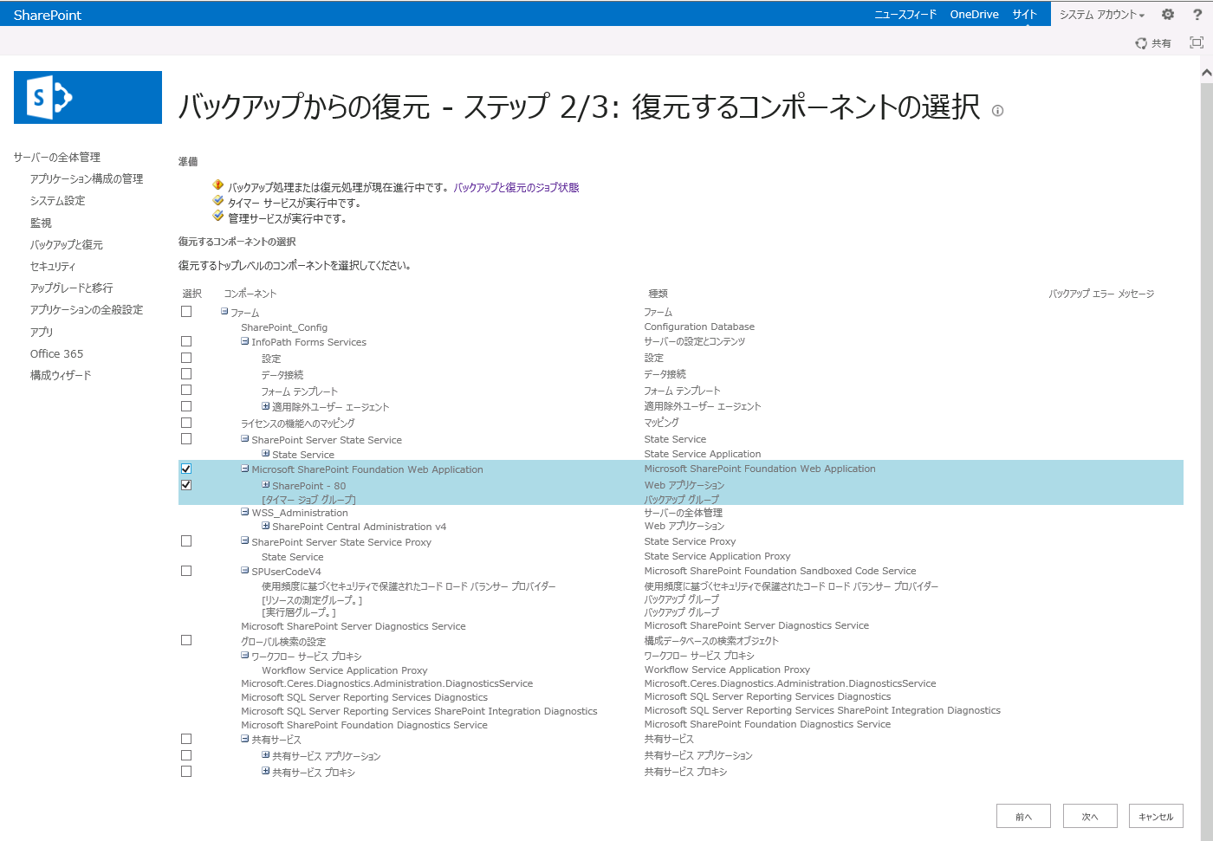Open サイト in the top bar
The width and height of the screenshot is (1213, 841).
coord(1024,15)
